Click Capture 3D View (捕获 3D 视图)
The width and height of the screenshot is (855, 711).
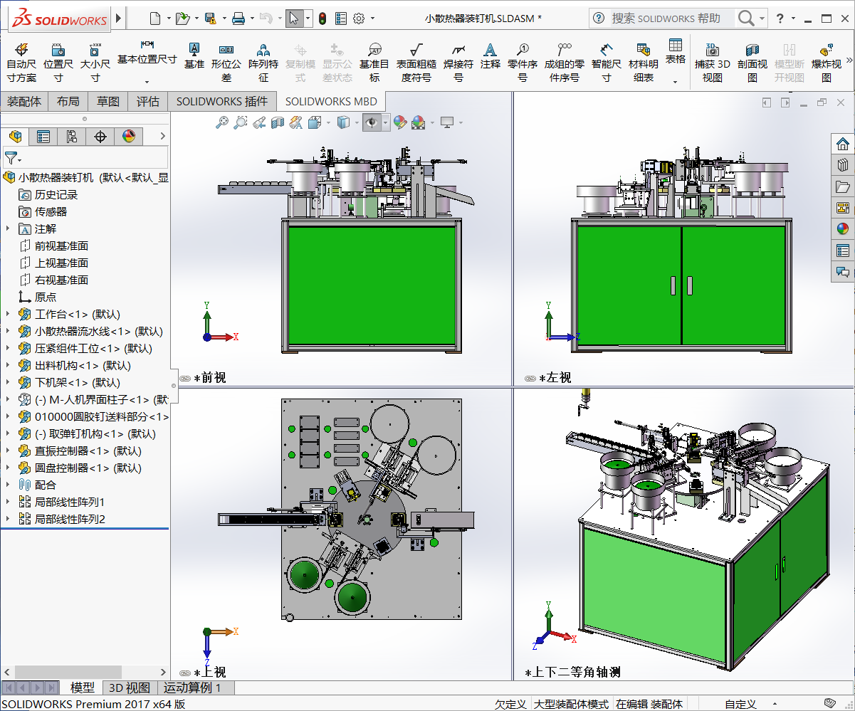[713, 62]
